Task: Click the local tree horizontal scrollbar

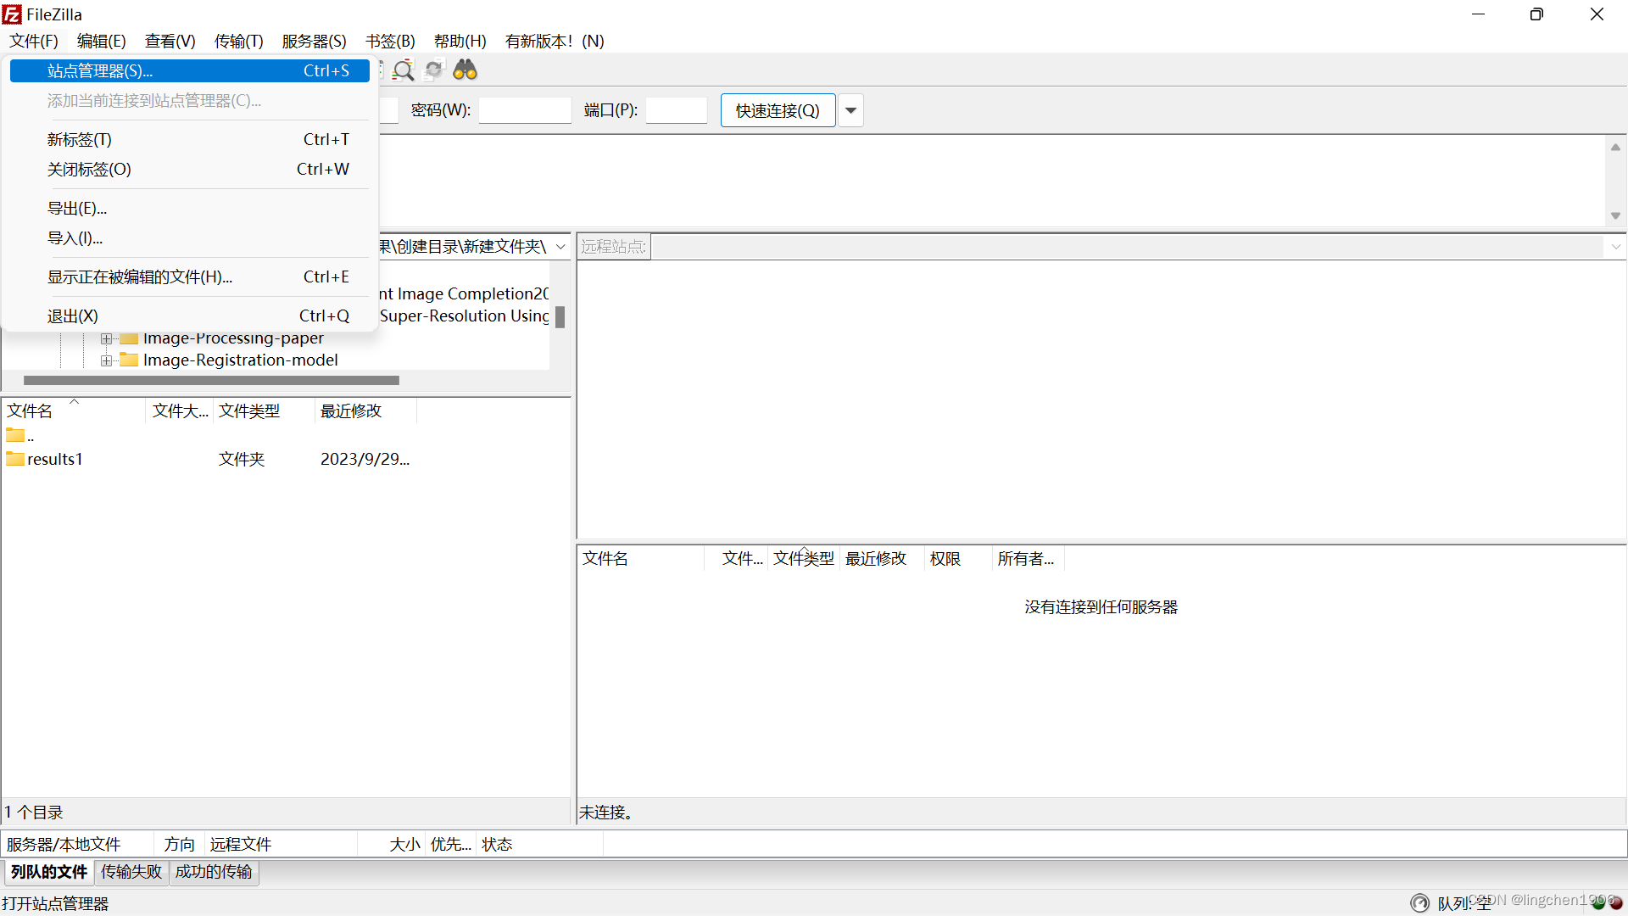Action: point(212,381)
